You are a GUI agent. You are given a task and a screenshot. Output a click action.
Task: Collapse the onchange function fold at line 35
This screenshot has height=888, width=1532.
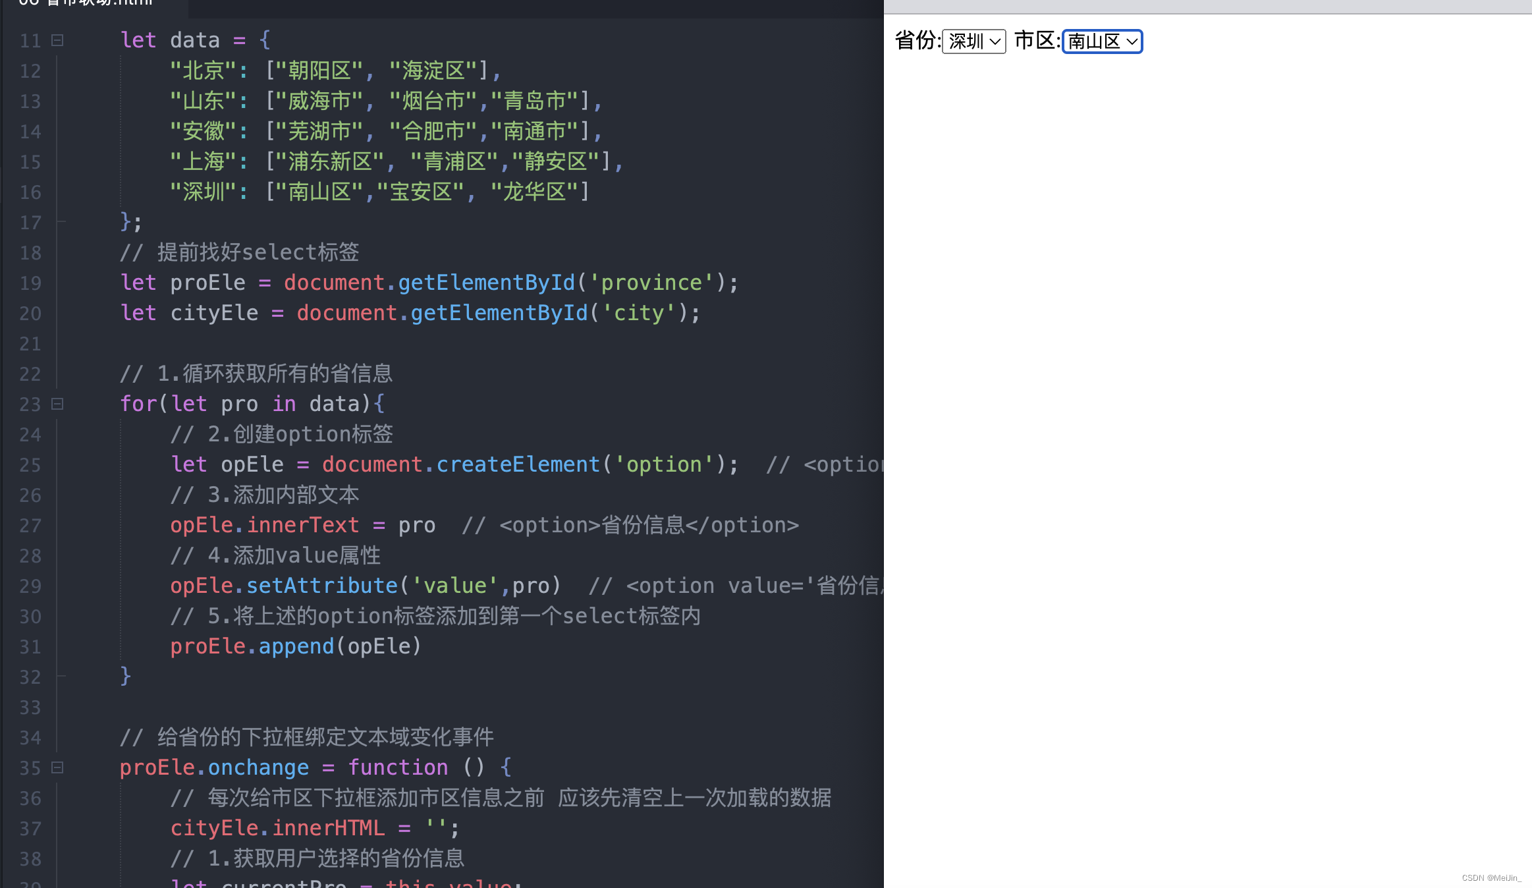point(57,767)
